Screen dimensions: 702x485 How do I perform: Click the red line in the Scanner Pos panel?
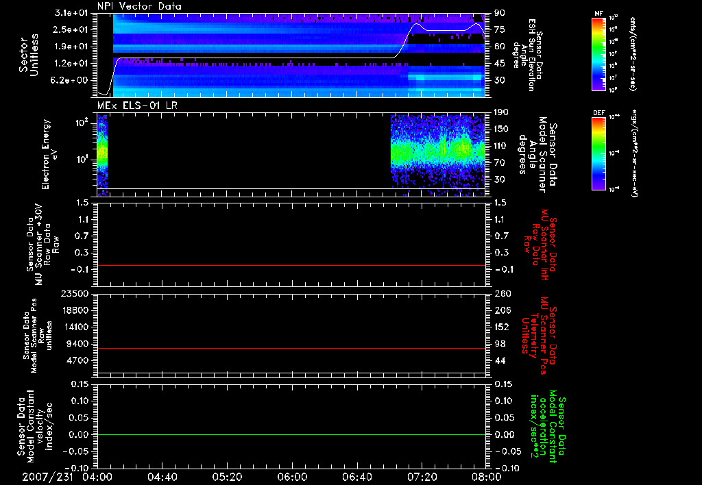tap(291, 348)
